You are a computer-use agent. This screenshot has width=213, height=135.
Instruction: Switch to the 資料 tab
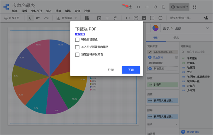point(156,38)
